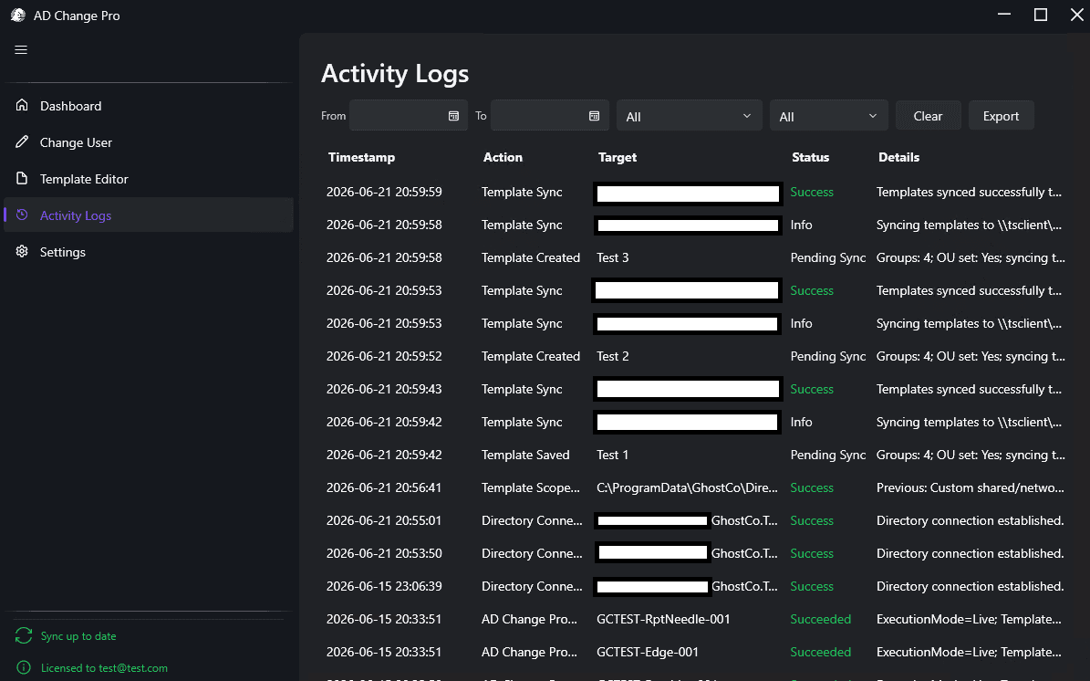Focus the To date input field
1090x681 pixels.
pyautogui.click(x=550, y=116)
